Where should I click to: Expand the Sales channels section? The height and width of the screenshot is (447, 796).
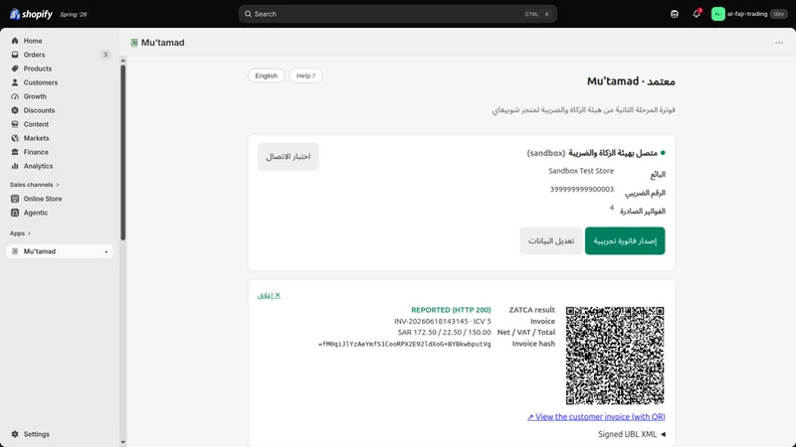[35, 185]
